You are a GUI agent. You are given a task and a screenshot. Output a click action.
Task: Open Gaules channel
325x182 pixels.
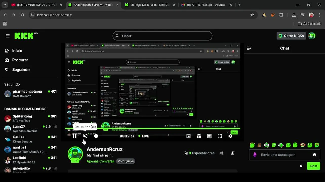pos(30,139)
